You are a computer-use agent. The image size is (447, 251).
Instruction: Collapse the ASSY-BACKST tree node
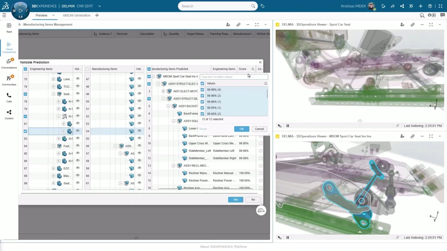coord(169,106)
